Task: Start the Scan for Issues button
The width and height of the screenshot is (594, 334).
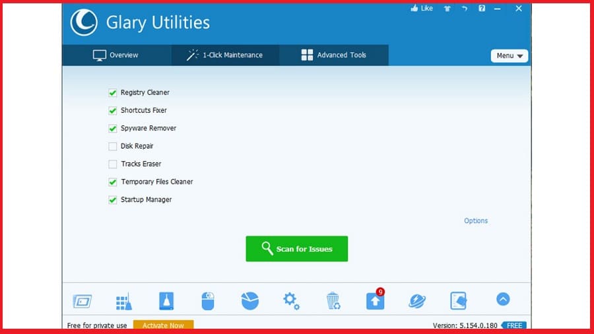Action: [296, 249]
